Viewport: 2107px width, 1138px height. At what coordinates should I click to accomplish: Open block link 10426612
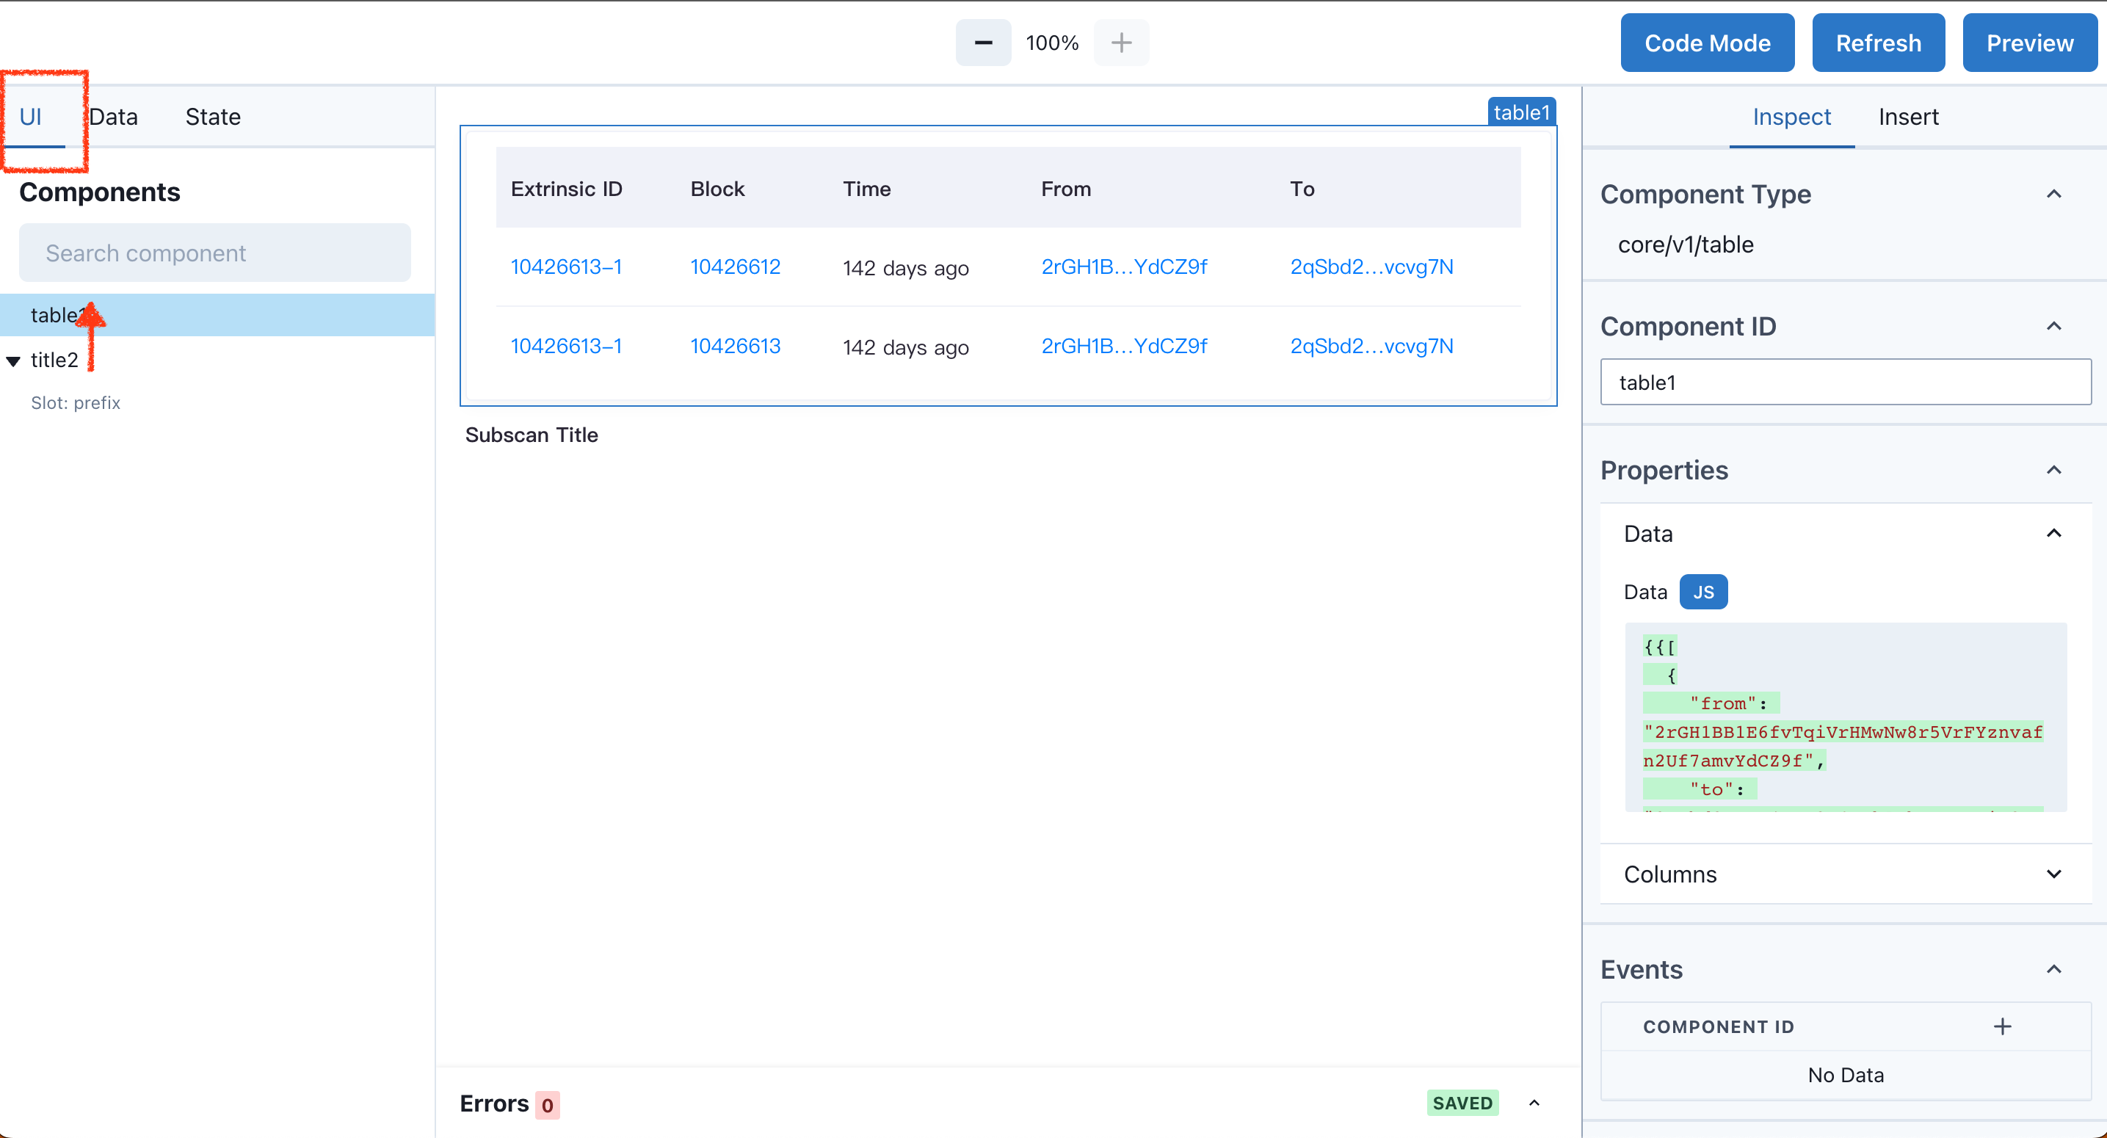[x=736, y=267]
